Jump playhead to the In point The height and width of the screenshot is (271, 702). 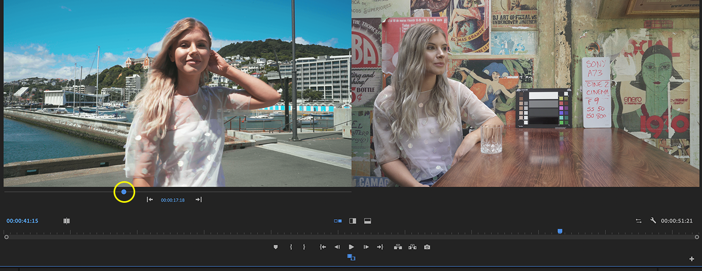(x=323, y=247)
